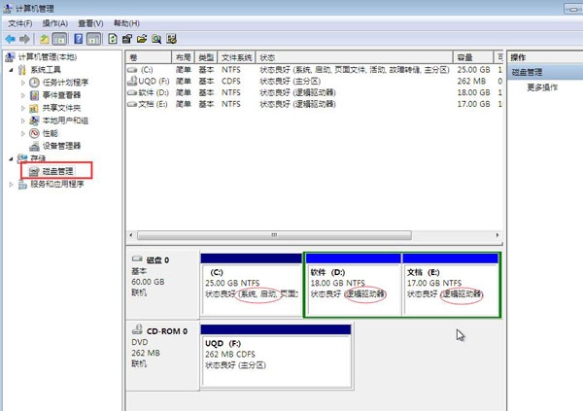583x411 pixels.
Task: Open the 查看(V) menu
Action: 90,23
